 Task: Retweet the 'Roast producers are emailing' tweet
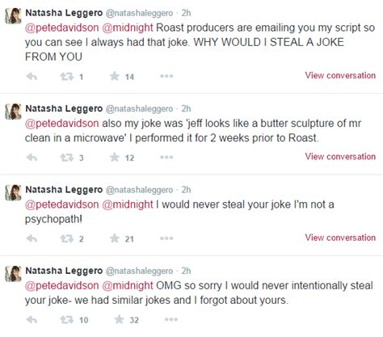pos(66,77)
